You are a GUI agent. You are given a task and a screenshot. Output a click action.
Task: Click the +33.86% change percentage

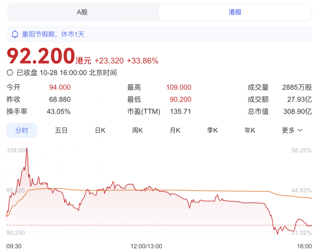coord(142,61)
